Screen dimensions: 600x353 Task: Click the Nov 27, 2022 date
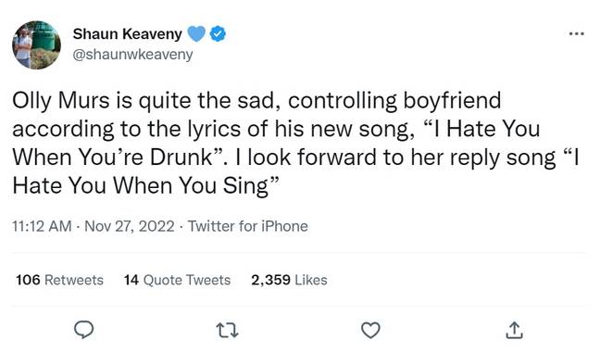130,226
